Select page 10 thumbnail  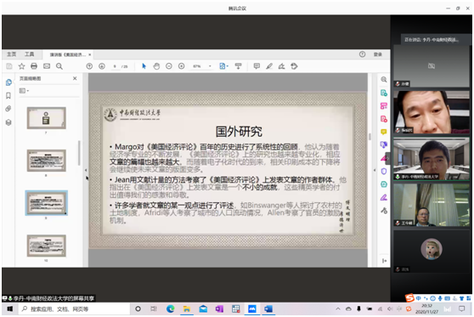[46, 246]
